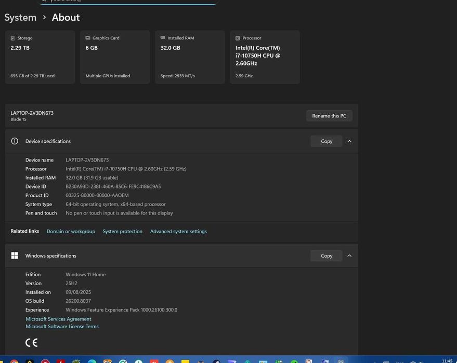
Task: Click the Windows Feature Experience Pack value
Action: tap(121, 310)
